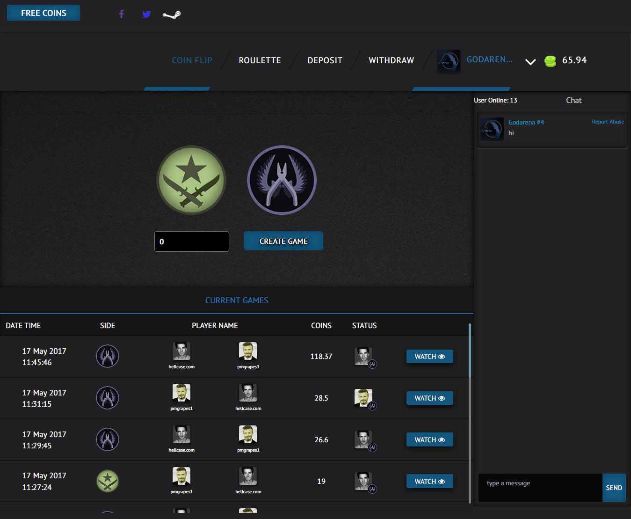
Task: Select the purple Counter-Terrorist coin side
Action: 282,180
